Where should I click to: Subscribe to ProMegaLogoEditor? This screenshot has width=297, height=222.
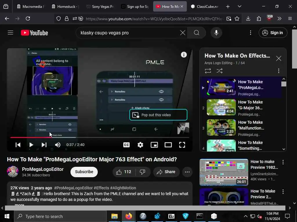[84, 172]
